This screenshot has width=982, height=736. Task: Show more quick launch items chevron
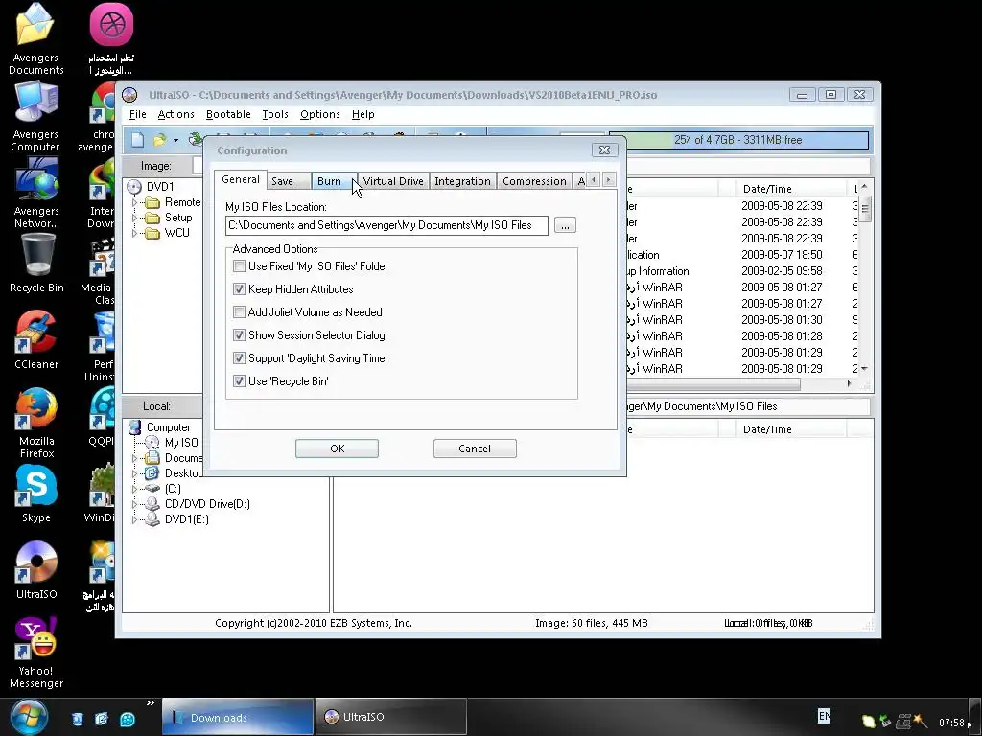[151, 703]
